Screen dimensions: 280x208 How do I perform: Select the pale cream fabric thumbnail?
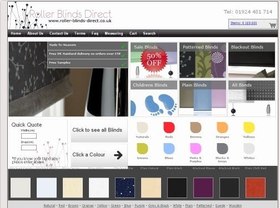point(73,187)
